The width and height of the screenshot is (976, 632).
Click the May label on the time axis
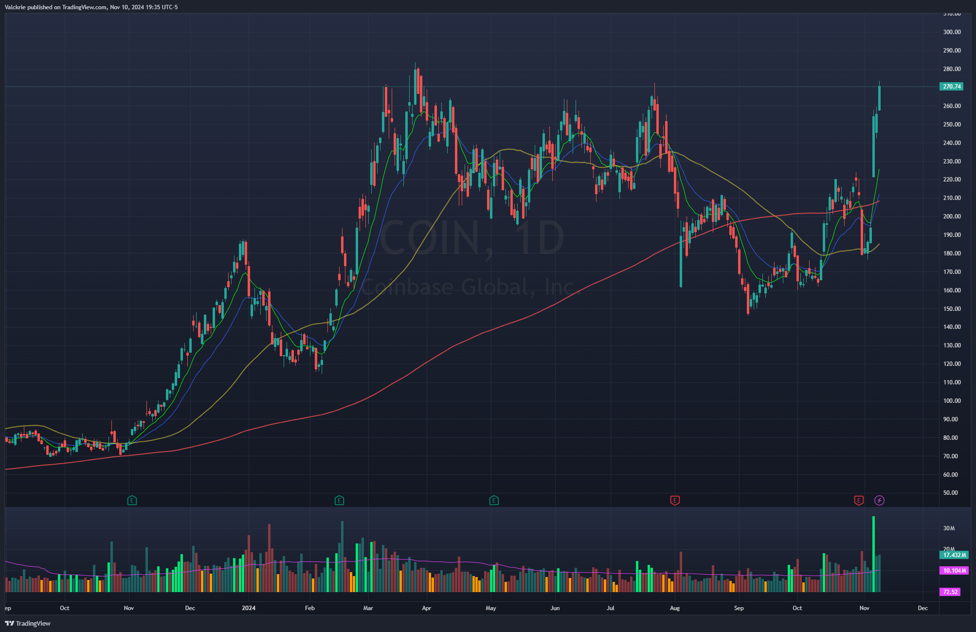(491, 608)
